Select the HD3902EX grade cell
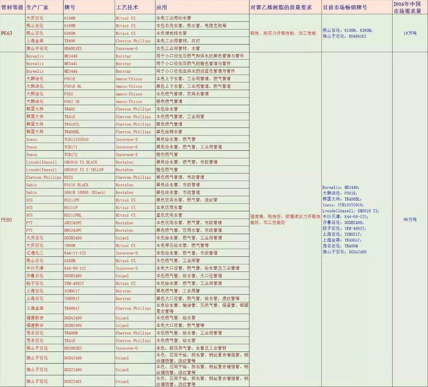 89,348
